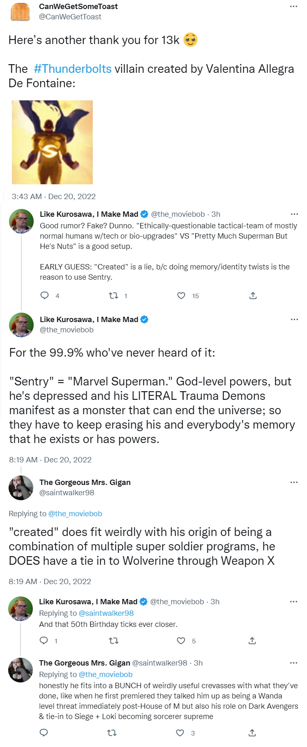The width and height of the screenshot is (307, 747).
Task: Open more options on CanWeGetSomeToast tweet
Action: pos(293,7)
